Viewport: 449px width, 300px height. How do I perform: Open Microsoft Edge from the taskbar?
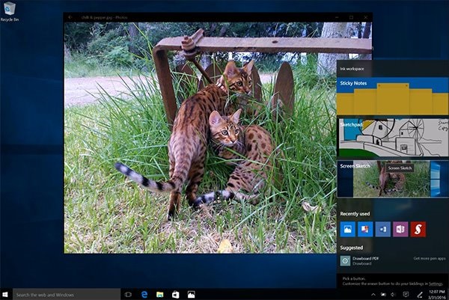coord(144,294)
